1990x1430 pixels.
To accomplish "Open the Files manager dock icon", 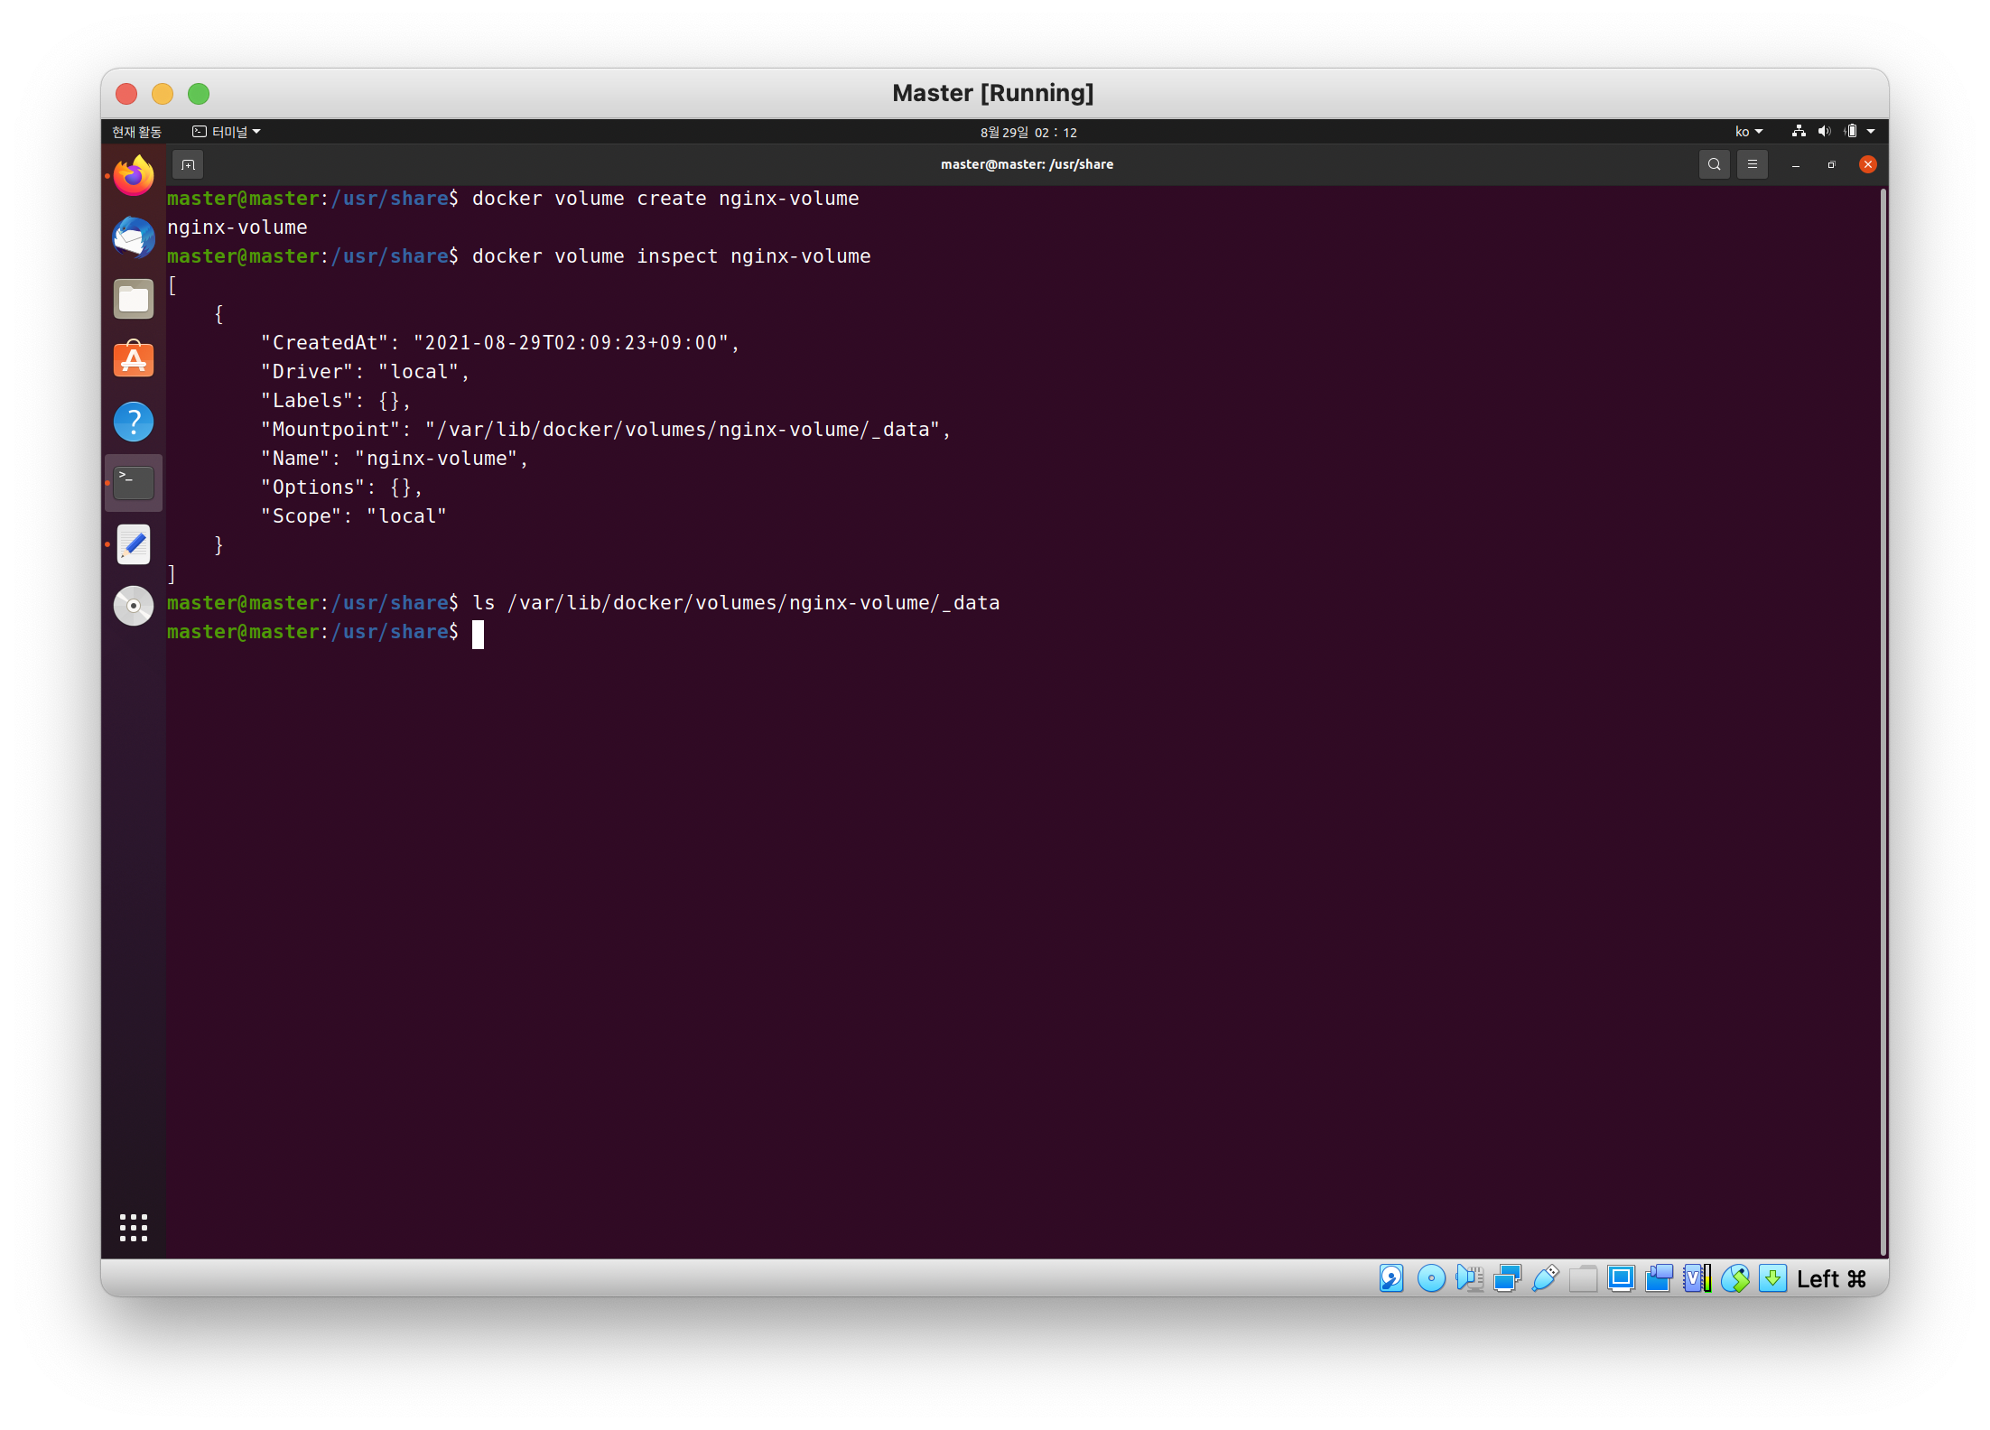I will click(134, 299).
